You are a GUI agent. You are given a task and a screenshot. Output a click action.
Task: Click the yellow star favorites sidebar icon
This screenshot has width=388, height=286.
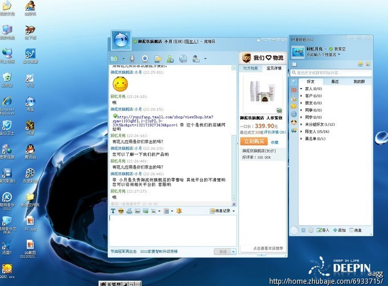[x=294, y=106]
